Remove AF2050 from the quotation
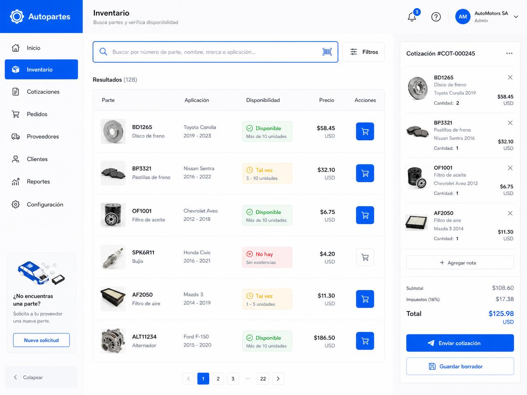The image size is (527, 395). 510,213
